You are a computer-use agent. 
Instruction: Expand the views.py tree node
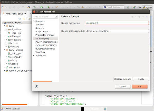pos(6,46)
